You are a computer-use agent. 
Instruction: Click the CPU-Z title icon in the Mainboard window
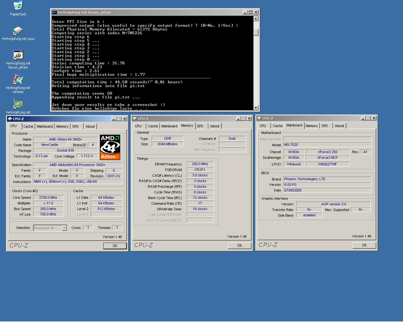[x=259, y=118]
